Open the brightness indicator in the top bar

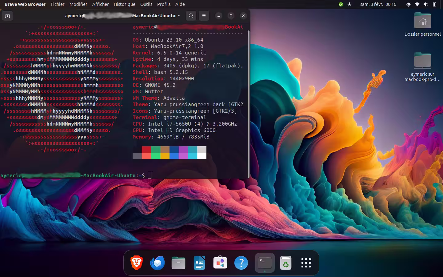click(409, 4)
